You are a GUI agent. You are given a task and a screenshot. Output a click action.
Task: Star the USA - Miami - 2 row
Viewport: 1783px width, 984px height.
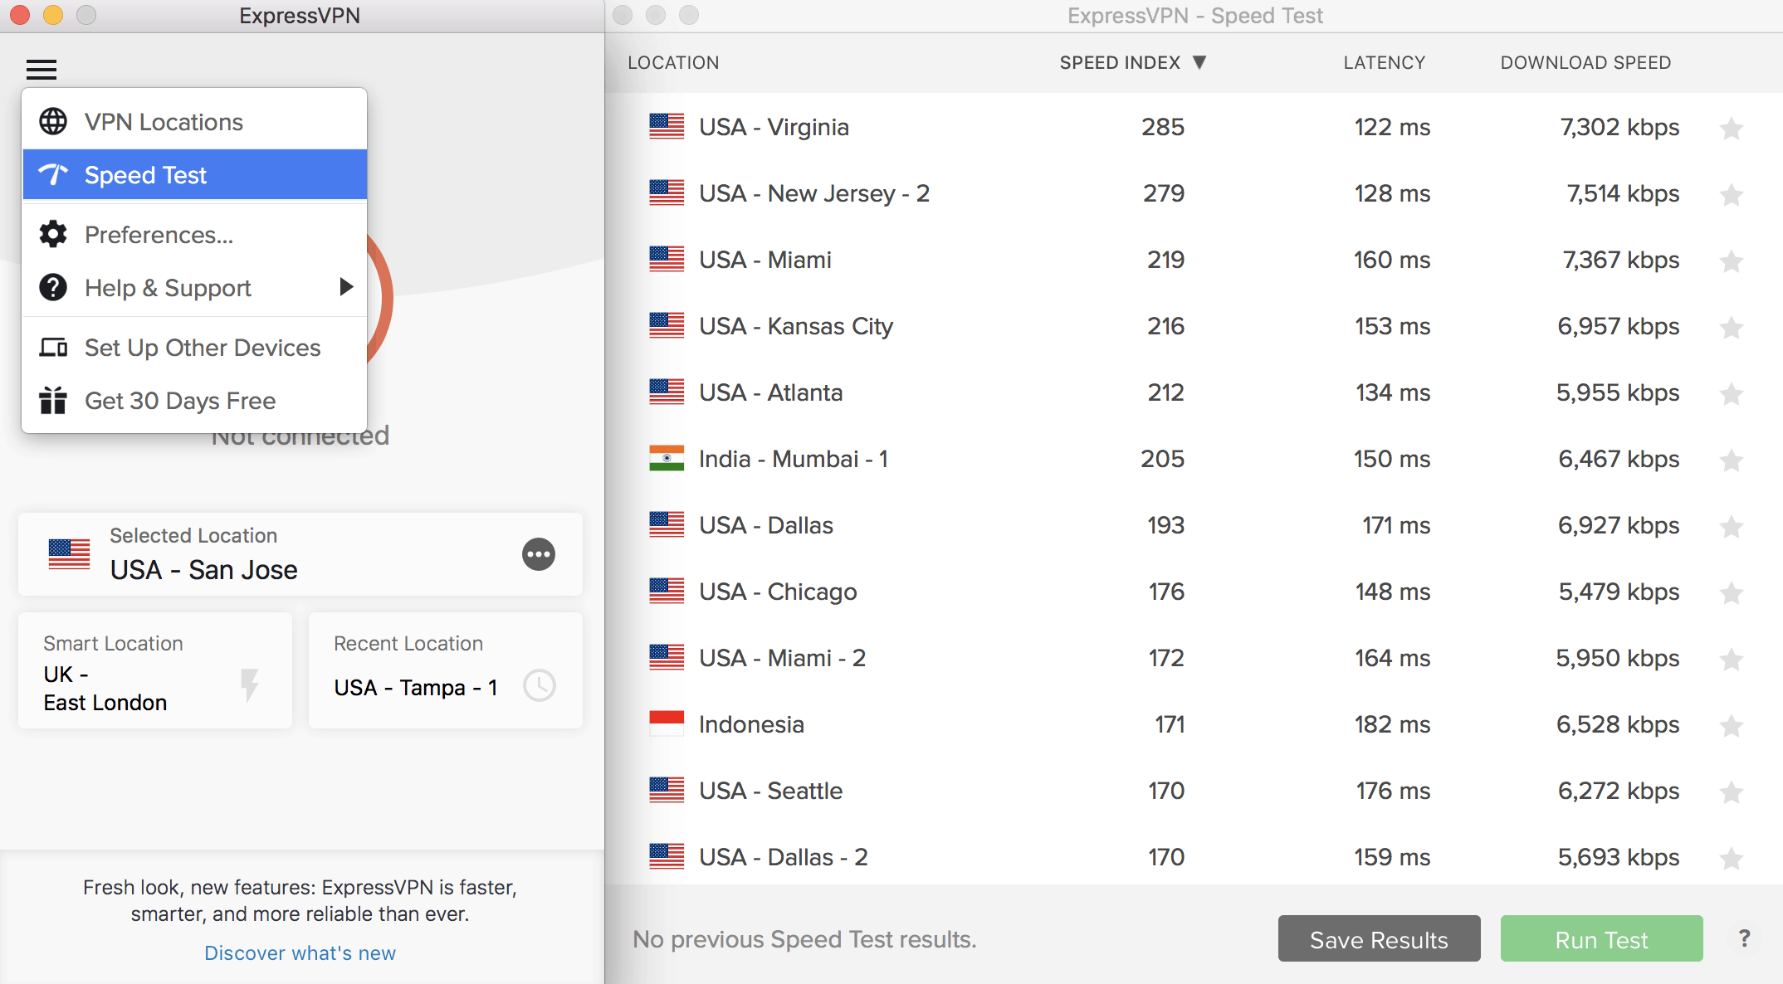tap(1732, 659)
